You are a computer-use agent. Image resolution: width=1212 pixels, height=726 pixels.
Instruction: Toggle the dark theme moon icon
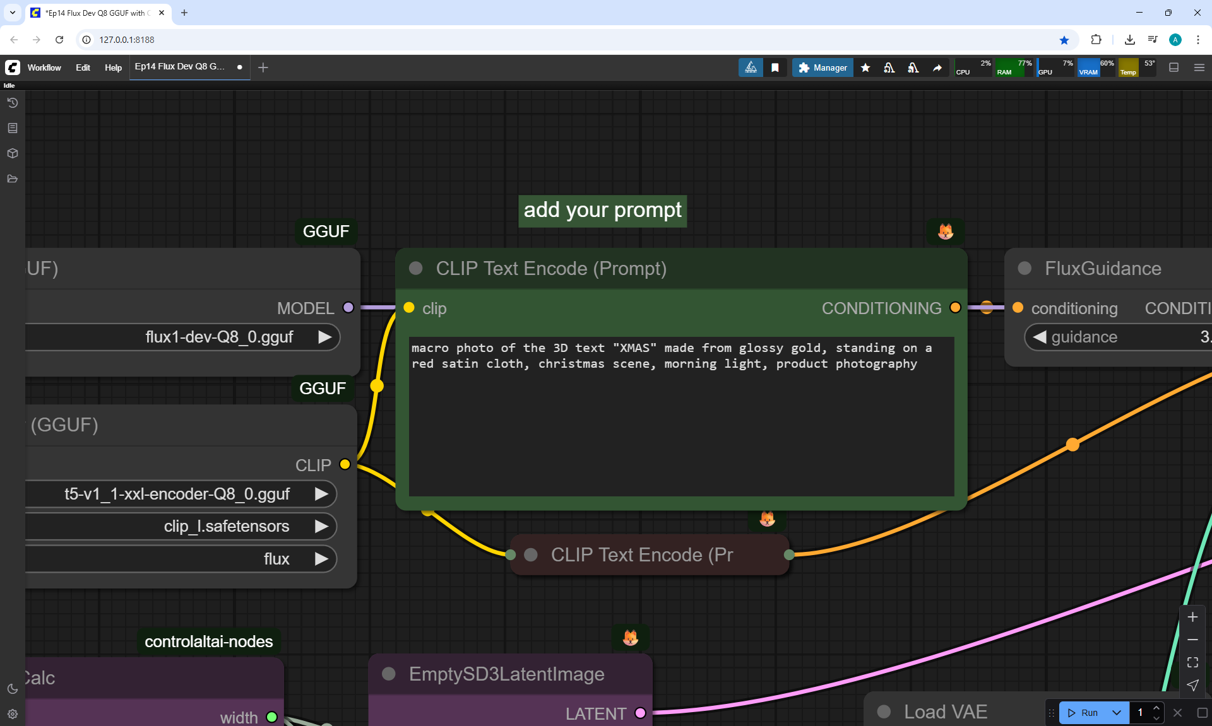pyautogui.click(x=13, y=689)
